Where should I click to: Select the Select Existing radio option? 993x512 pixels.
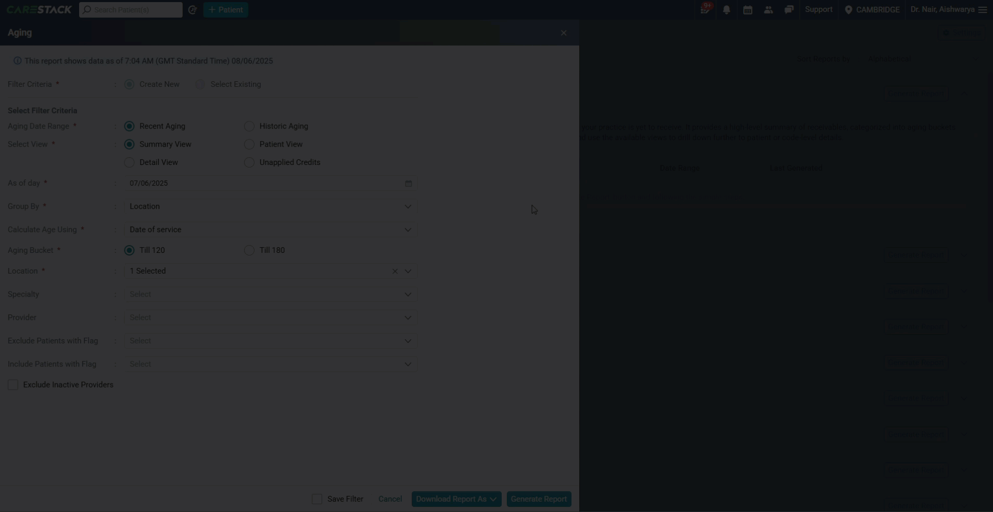200,84
